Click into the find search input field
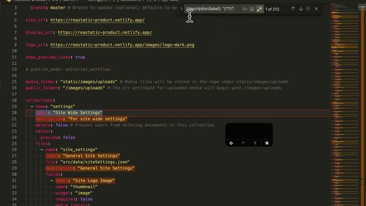 [x=212, y=9]
